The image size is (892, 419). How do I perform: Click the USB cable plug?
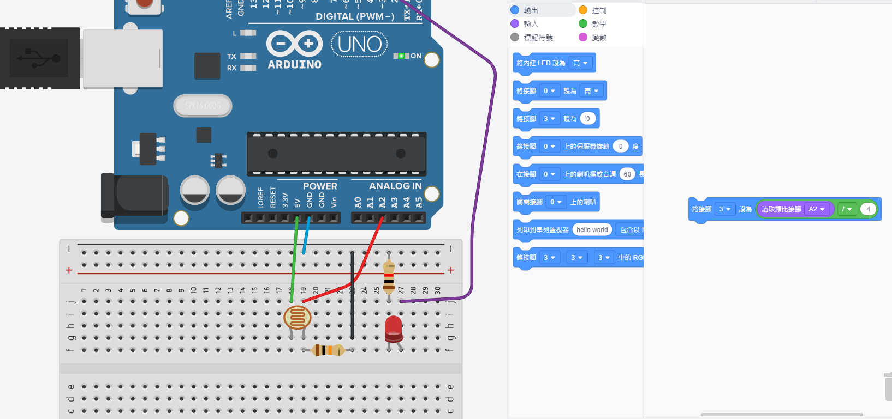pyautogui.click(x=40, y=58)
